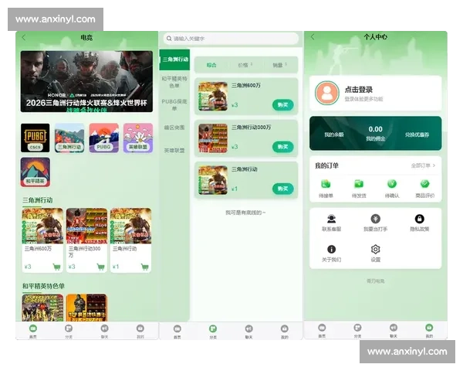Select 暗区突围 in category sidebar
The width and height of the screenshot is (463, 371).
tap(174, 128)
